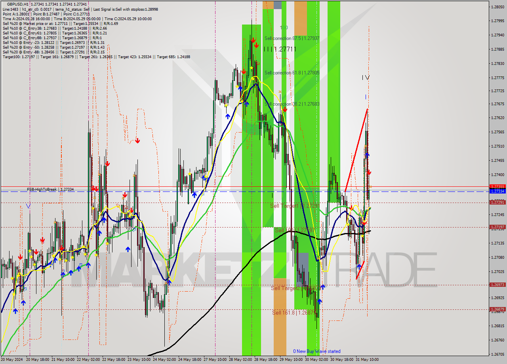Viewport: 507px width, 364px height.
Task: Select the '29 May 10:00' time label
Action: [292, 360]
